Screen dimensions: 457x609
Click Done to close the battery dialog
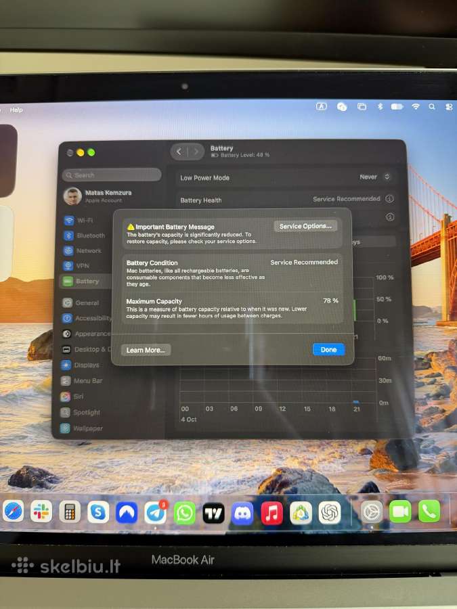pyautogui.click(x=329, y=349)
